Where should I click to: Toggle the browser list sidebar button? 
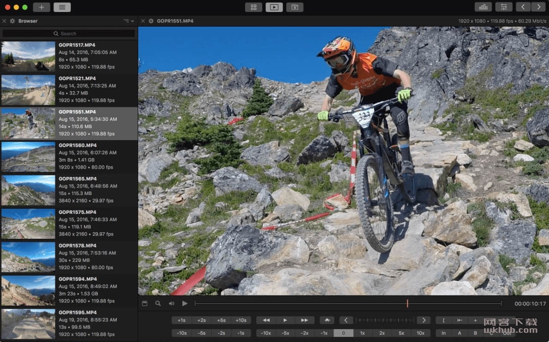point(62,7)
